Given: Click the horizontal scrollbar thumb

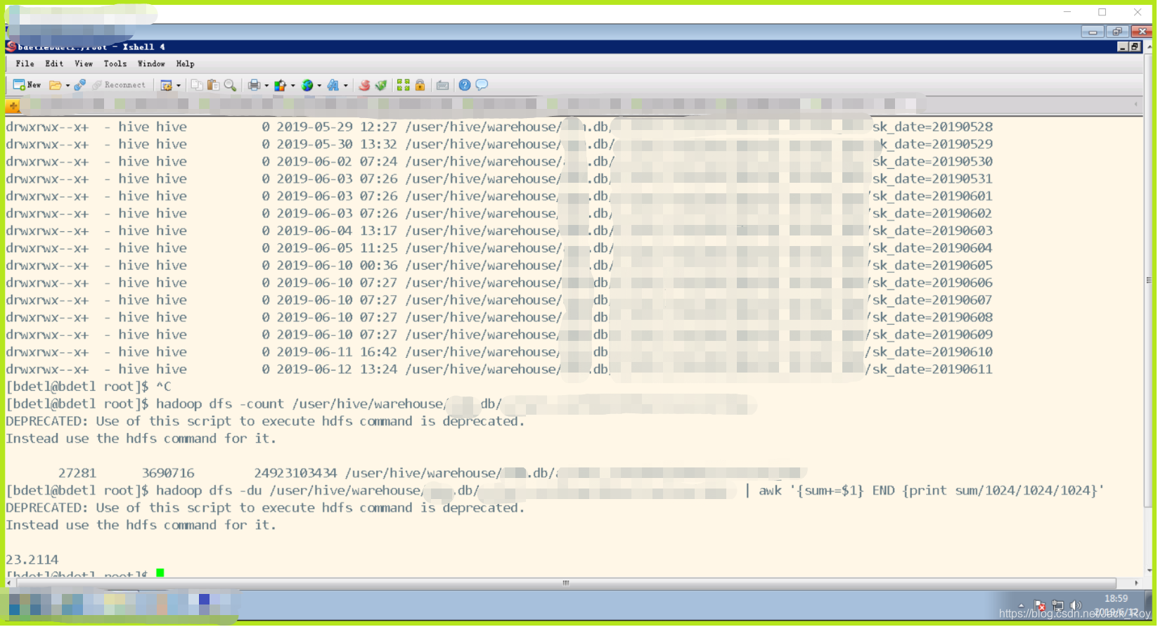Looking at the screenshot, I should click(x=566, y=583).
